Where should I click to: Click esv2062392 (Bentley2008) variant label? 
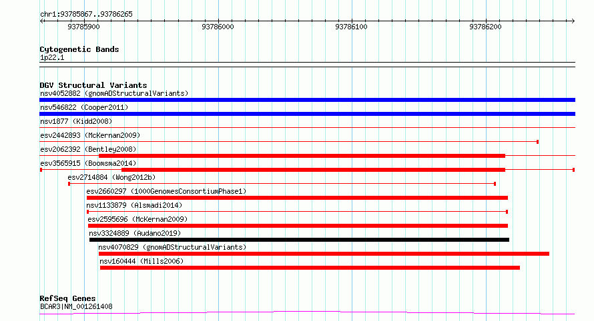(88, 149)
